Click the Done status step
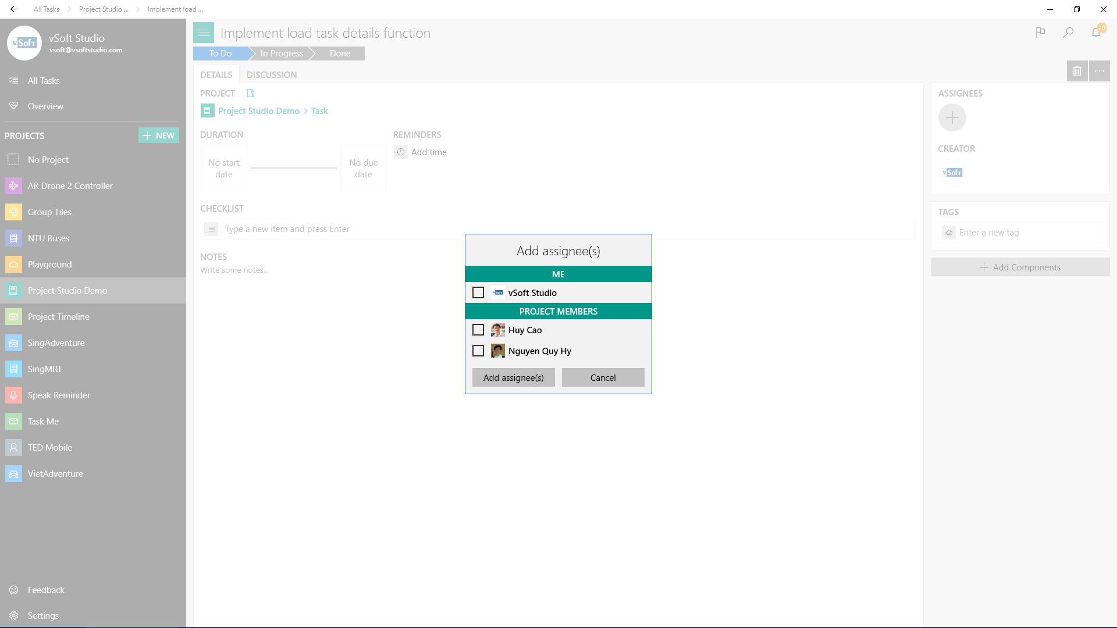 (340, 53)
